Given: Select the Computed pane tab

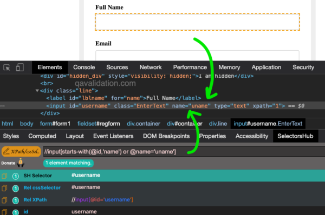Looking at the screenshot, I should pyautogui.click(x=42, y=136).
